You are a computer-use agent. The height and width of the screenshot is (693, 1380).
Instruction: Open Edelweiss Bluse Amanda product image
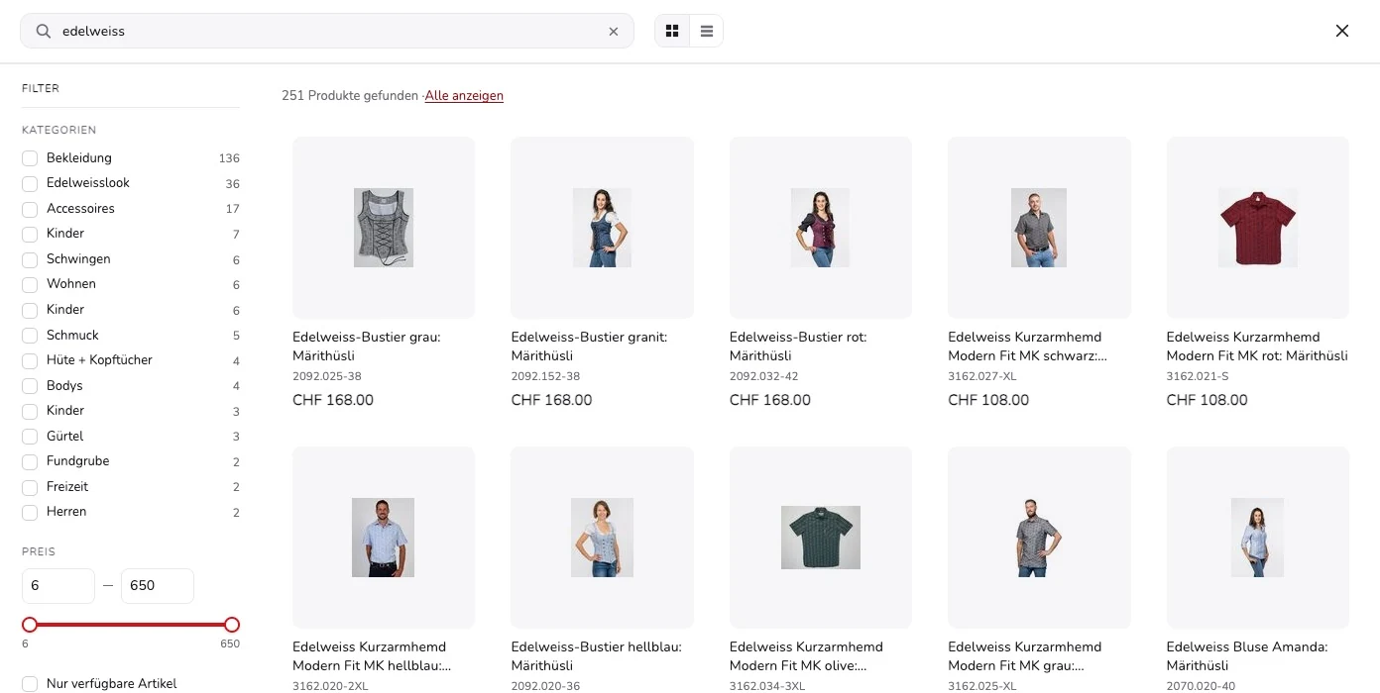point(1258,538)
